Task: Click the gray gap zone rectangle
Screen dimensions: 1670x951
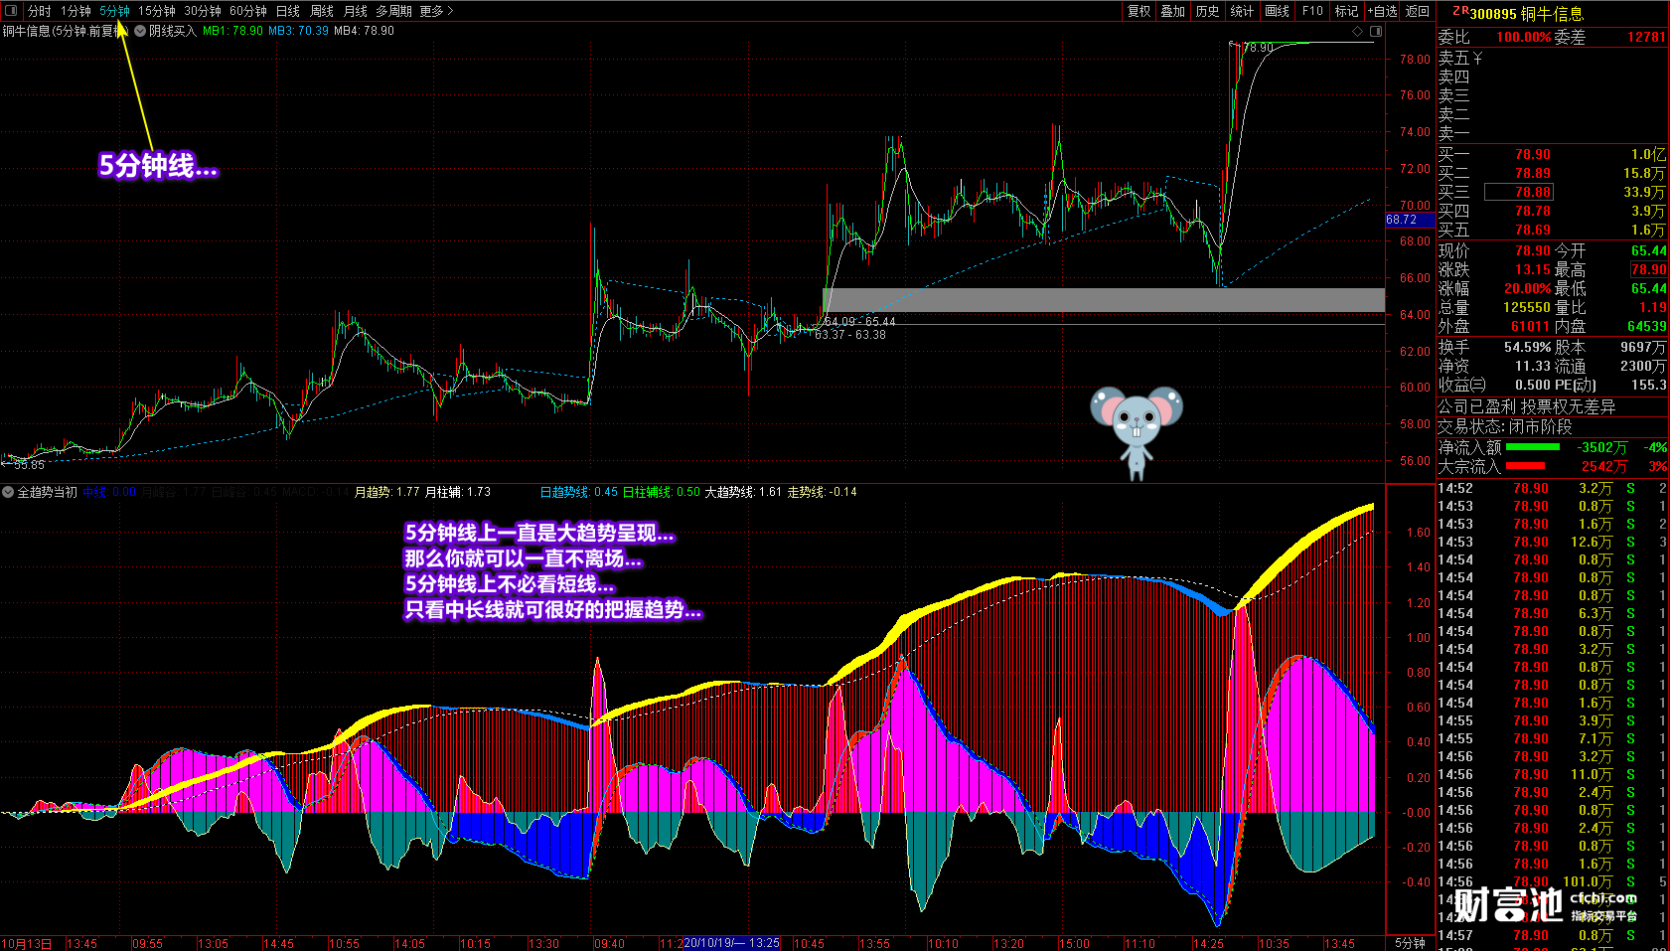Action: 1103,300
